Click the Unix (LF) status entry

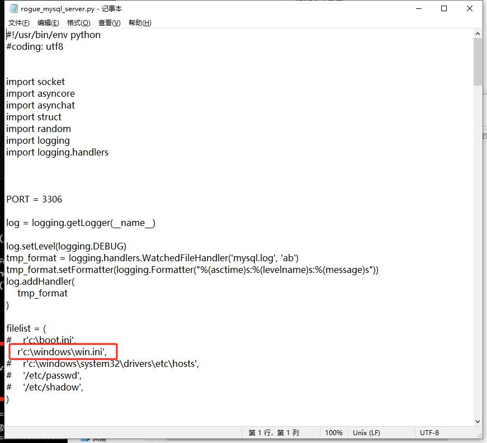pyautogui.click(x=366, y=433)
